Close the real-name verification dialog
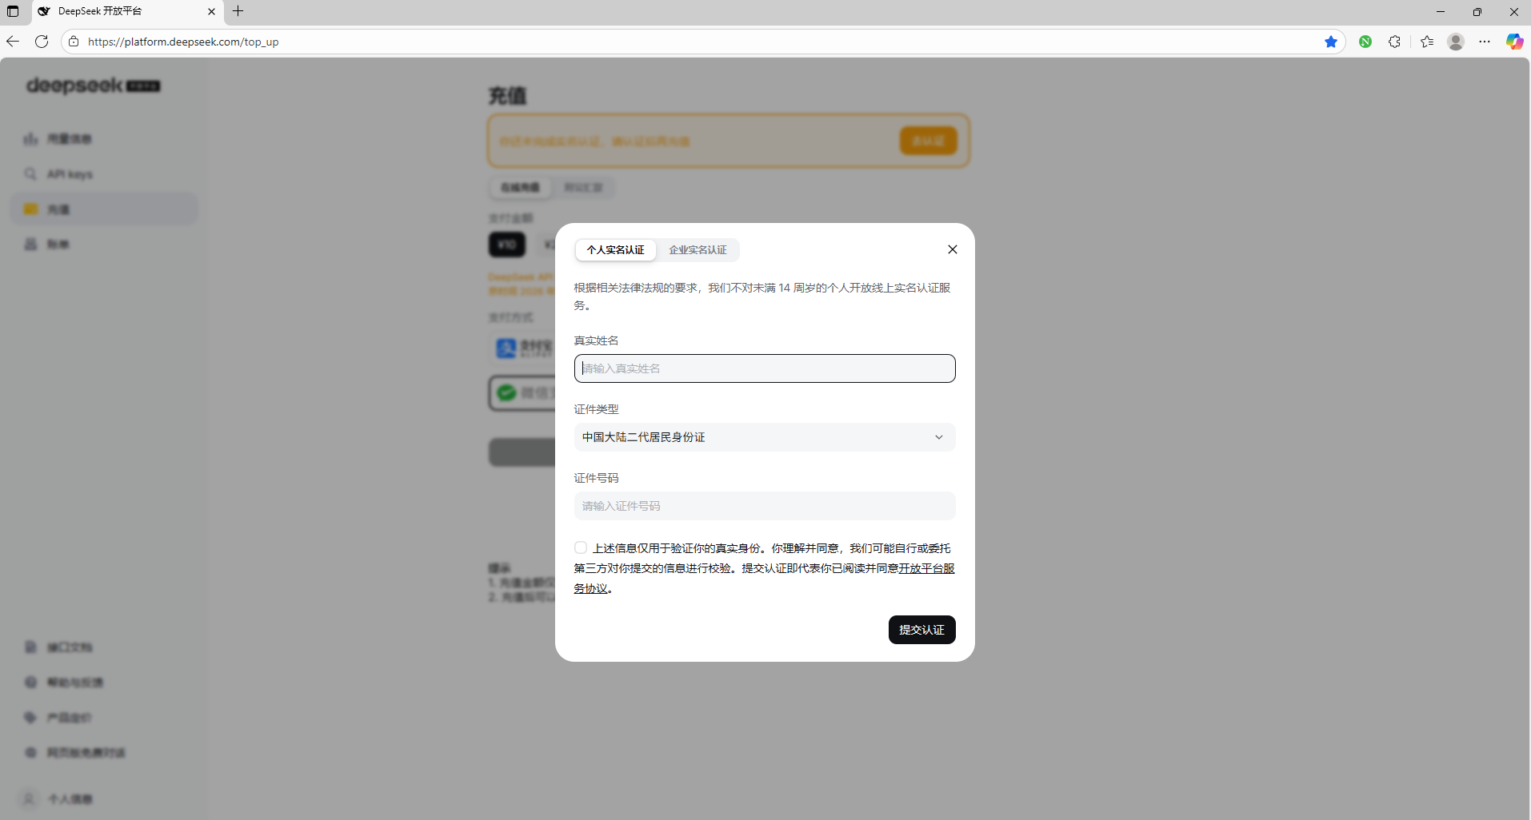1531x820 pixels. (x=952, y=249)
